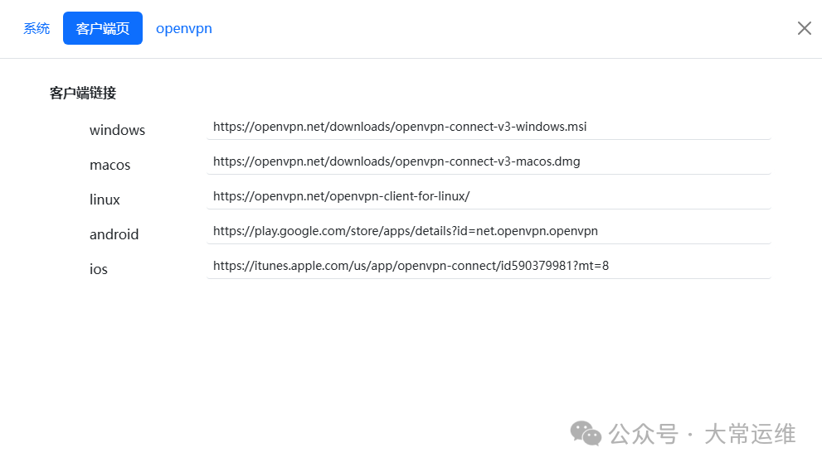Click the android label
The image size is (822, 467).
click(114, 234)
